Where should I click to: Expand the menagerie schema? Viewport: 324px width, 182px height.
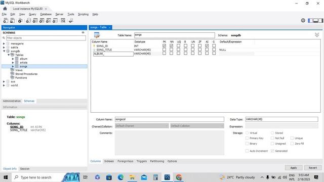pos(4,44)
